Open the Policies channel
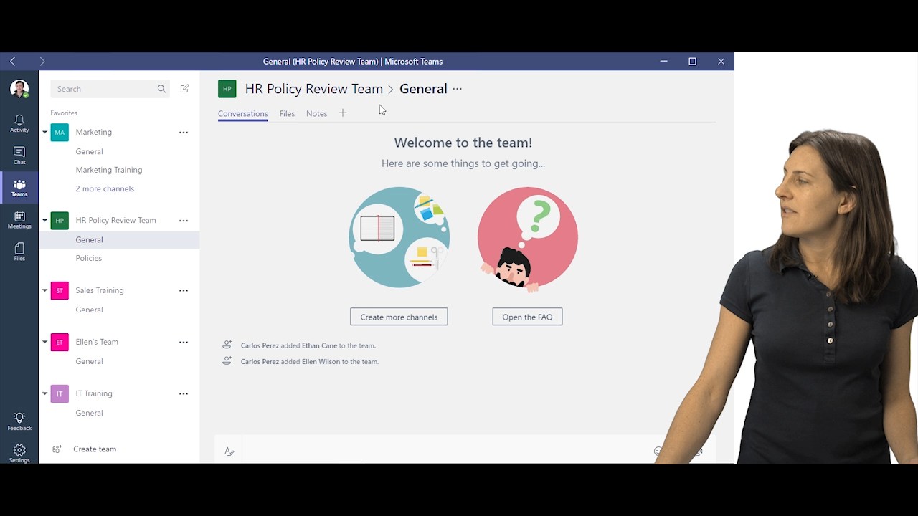 tap(89, 258)
